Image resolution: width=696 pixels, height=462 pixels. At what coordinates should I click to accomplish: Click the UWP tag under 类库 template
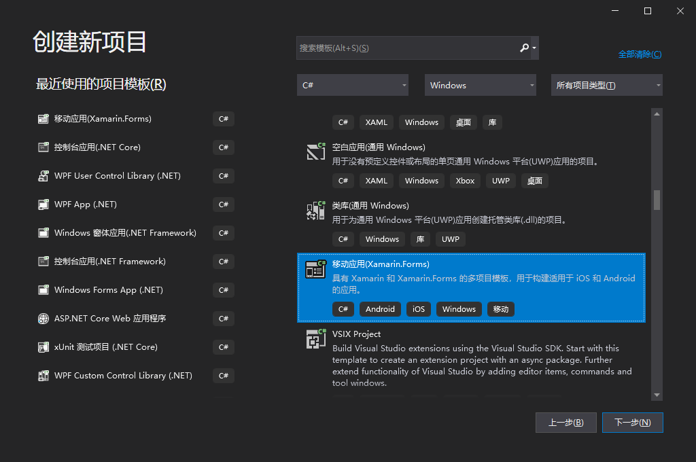click(451, 239)
